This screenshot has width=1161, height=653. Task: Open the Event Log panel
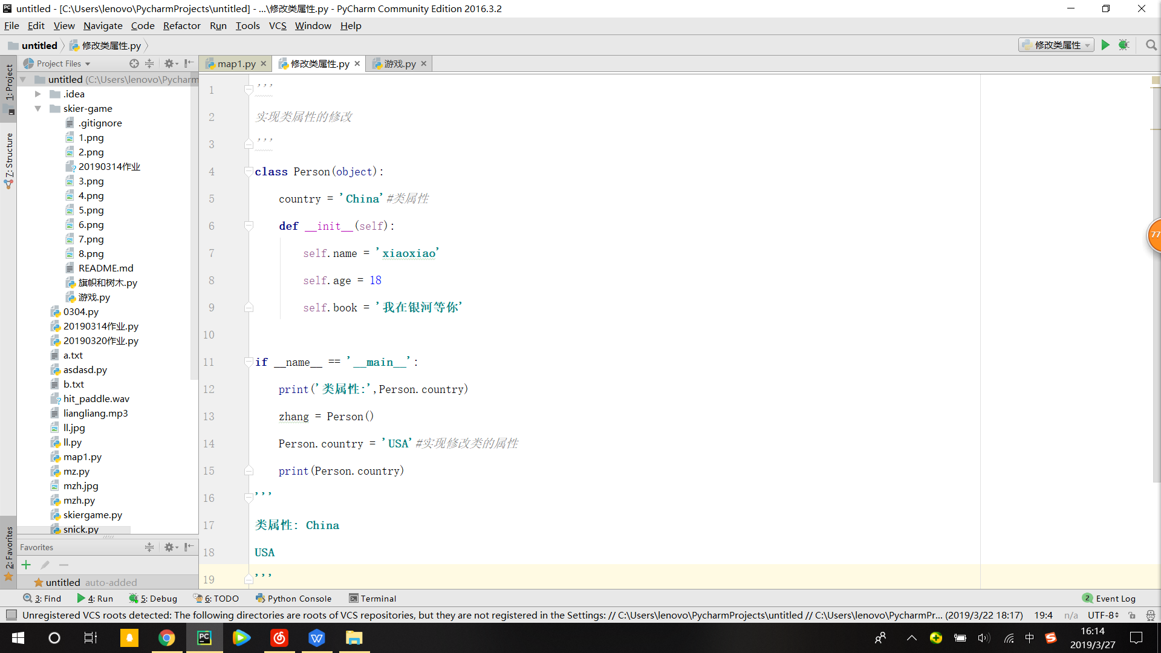click(x=1109, y=599)
